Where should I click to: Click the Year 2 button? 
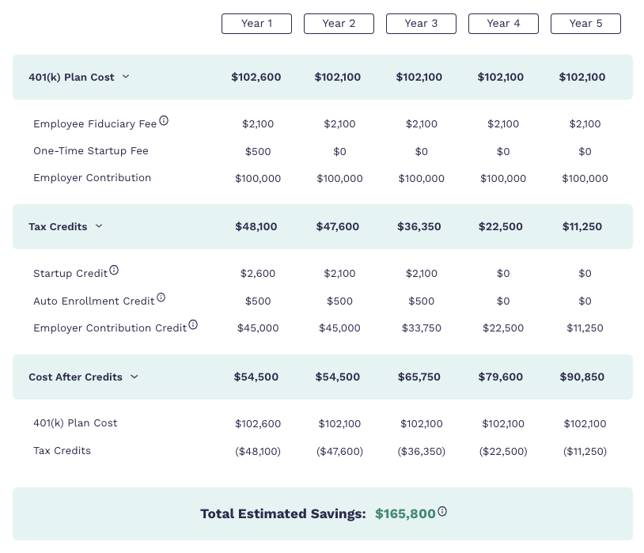tap(339, 23)
